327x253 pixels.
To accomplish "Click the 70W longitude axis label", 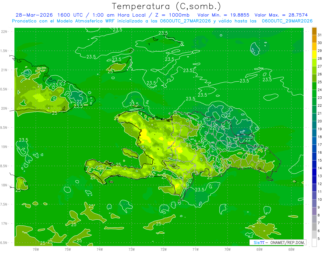I will pos(227,249).
